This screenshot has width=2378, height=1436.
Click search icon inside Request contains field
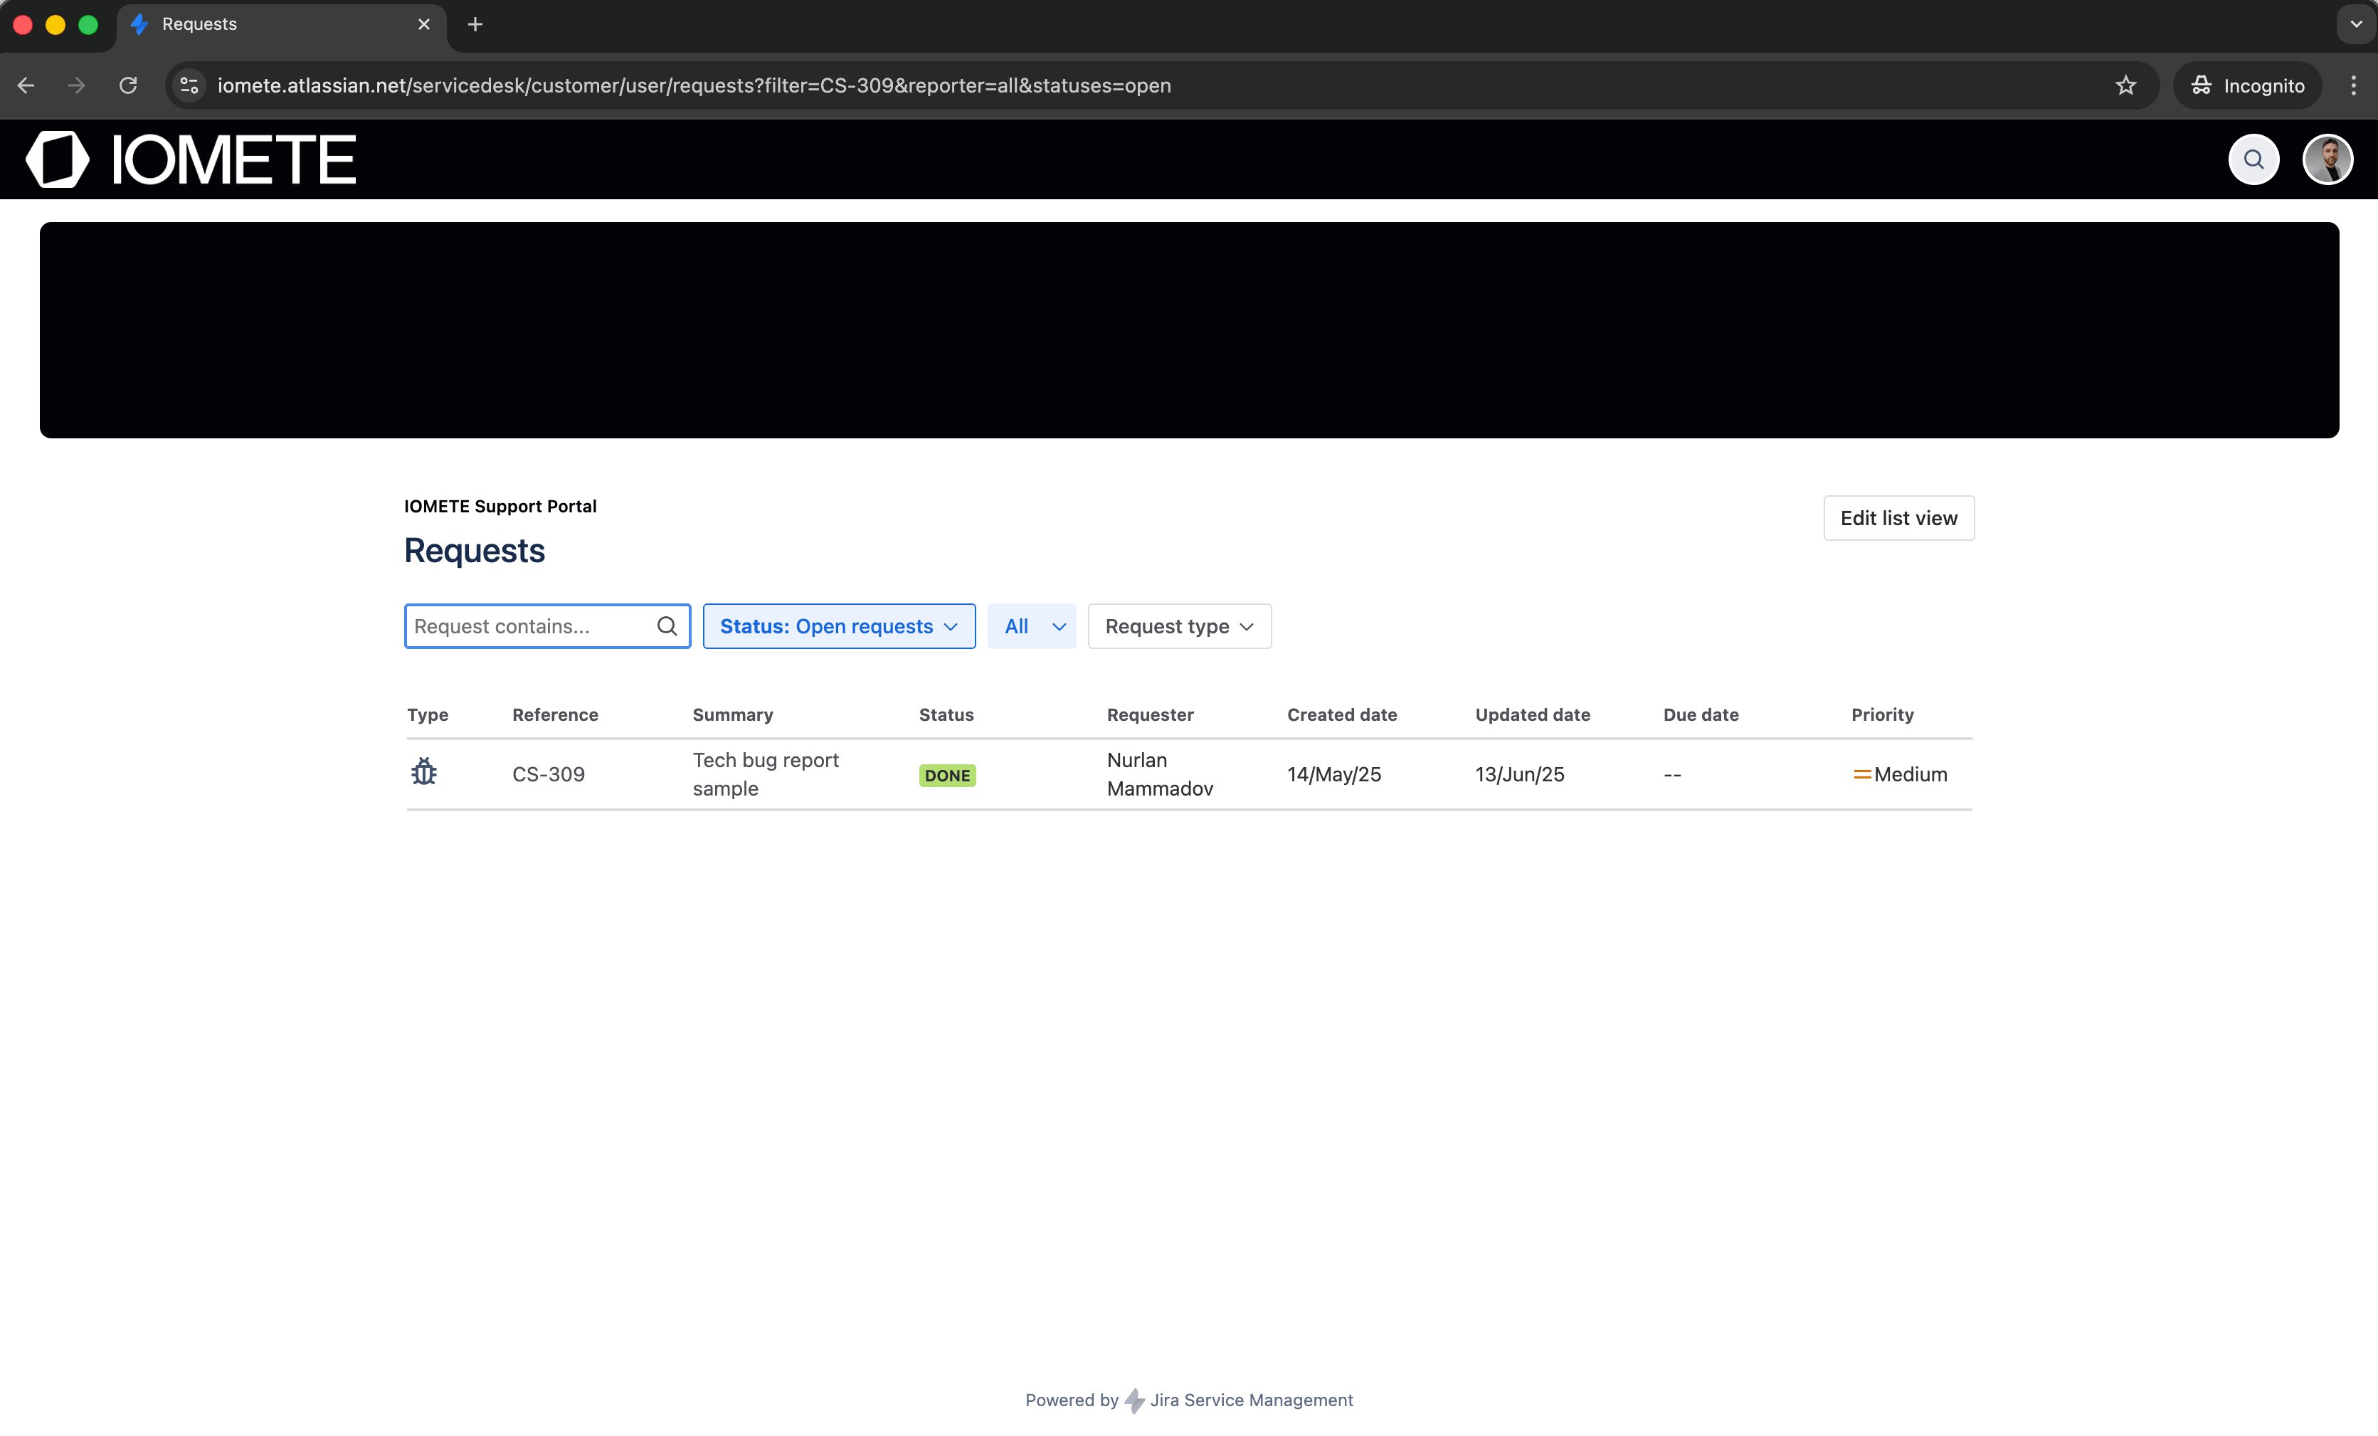tap(666, 626)
